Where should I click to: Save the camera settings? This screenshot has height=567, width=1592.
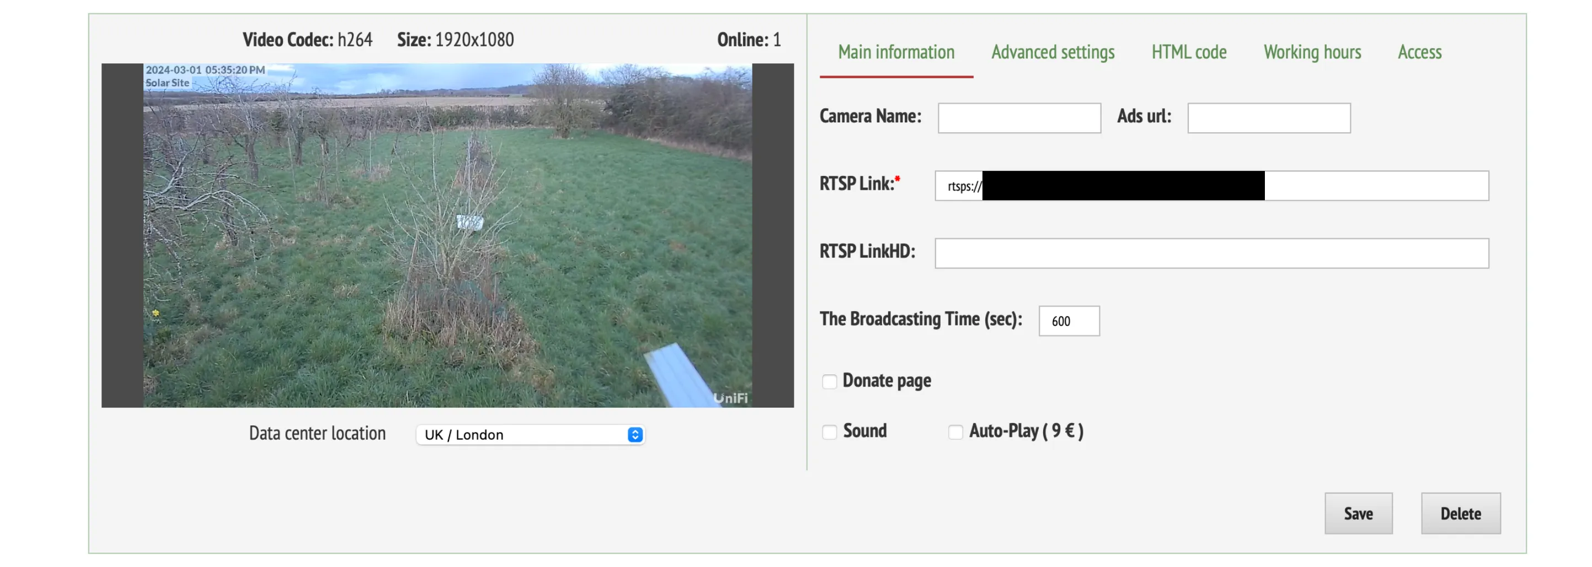click(1359, 513)
